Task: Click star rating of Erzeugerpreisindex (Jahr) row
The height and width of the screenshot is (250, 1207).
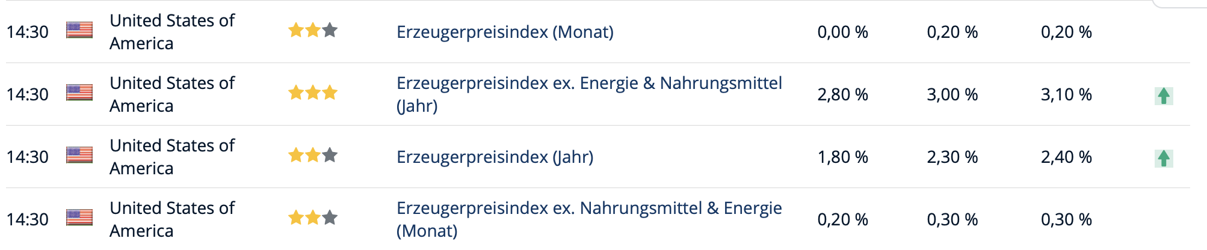Action: 313,155
